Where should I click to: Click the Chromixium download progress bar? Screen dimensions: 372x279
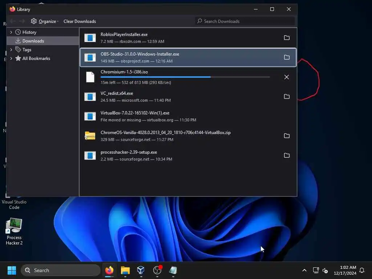point(185,77)
